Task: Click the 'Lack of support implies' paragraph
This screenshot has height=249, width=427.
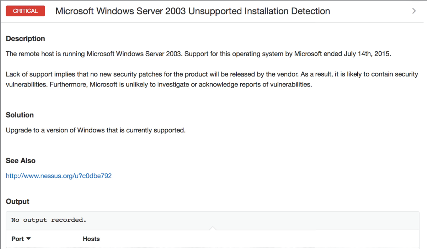Action: 212,80
